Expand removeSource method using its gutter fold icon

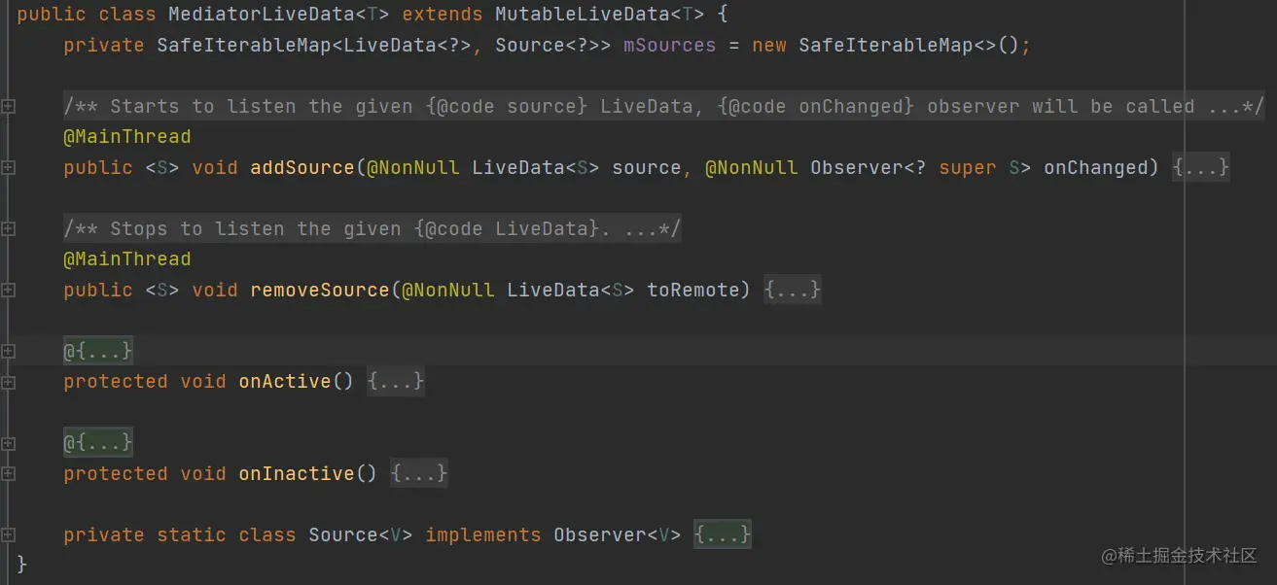8,291
